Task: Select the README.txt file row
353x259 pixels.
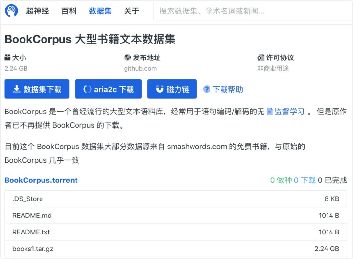Action: [x=176, y=232]
